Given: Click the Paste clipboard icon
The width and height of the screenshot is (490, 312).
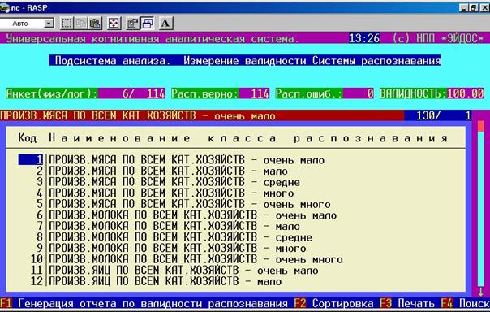Looking at the screenshot, I should point(95,24).
